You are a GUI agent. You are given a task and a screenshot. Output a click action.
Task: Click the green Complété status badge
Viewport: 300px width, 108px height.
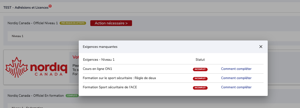click(72, 95)
